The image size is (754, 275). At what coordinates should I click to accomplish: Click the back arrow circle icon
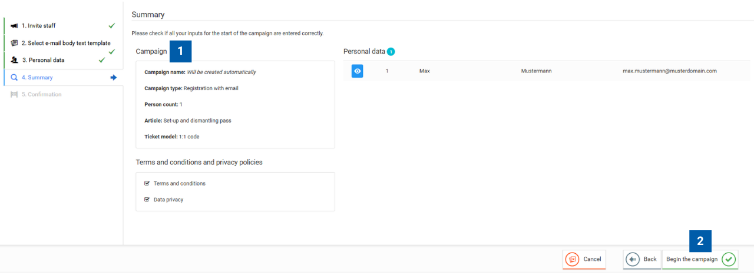tap(633, 259)
